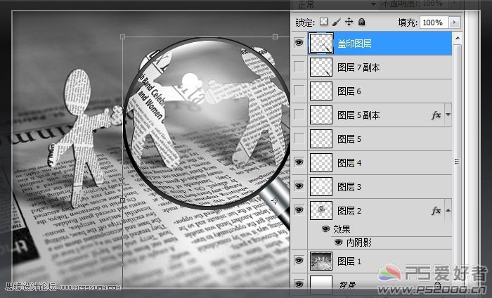Select 图层 6 layer thumbnail
The width and height of the screenshot is (492, 298).
(321, 91)
